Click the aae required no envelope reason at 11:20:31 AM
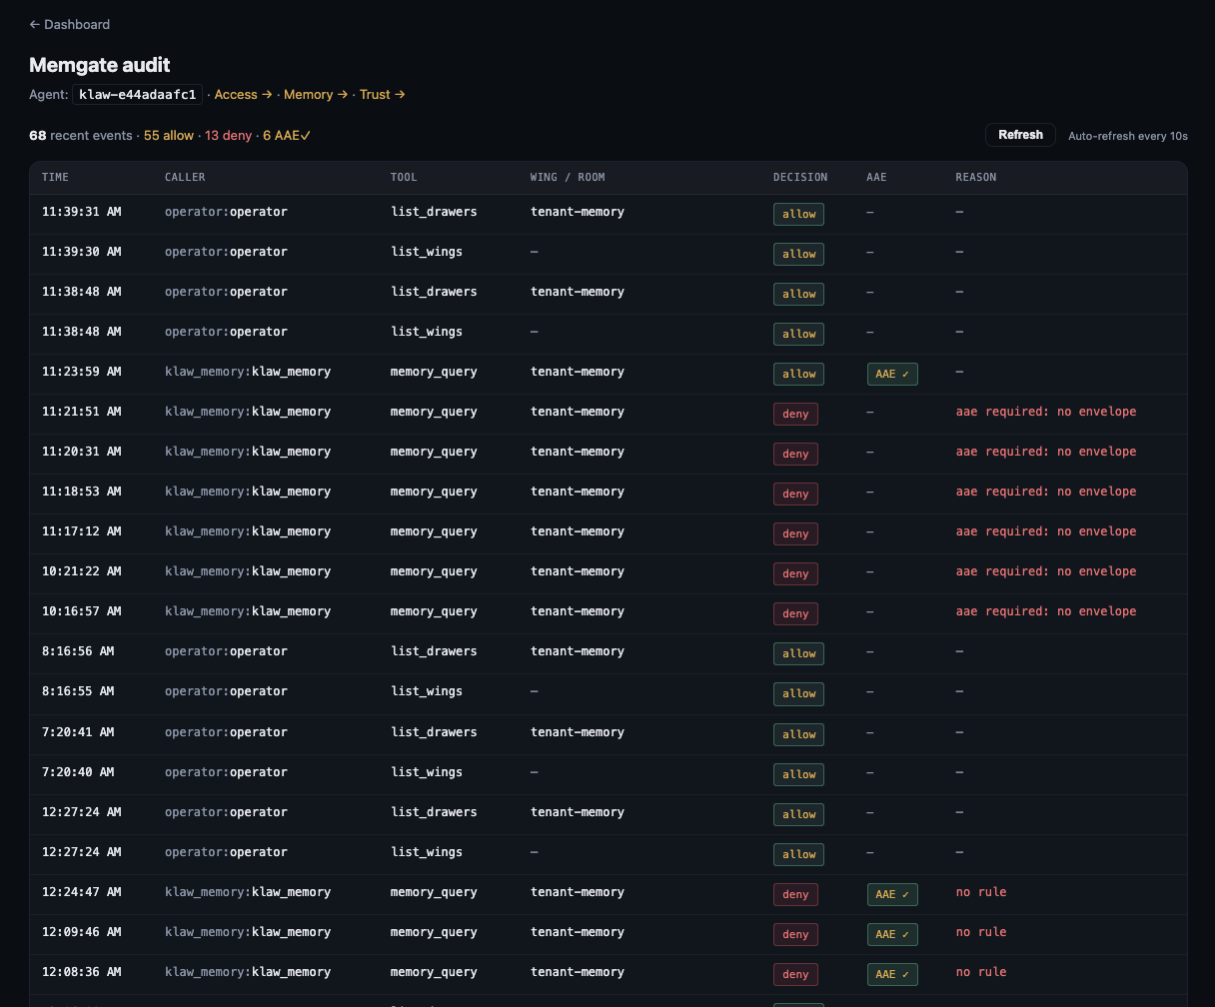 (x=1046, y=452)
